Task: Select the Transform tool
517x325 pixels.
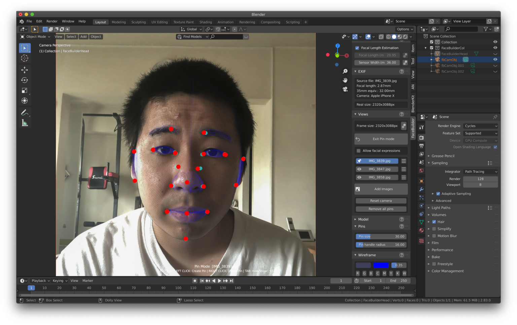Action: pos(25,100)
